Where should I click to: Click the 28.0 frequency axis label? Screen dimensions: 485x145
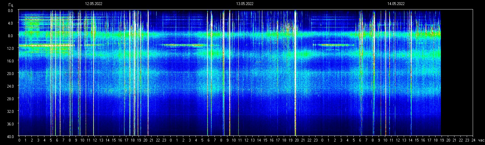pyautogui.click(x=10, y=99)
